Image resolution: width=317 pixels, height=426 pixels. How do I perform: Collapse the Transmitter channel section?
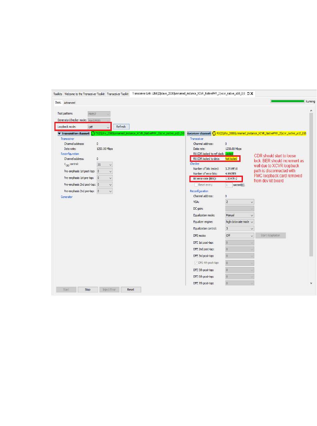point(59,134)
